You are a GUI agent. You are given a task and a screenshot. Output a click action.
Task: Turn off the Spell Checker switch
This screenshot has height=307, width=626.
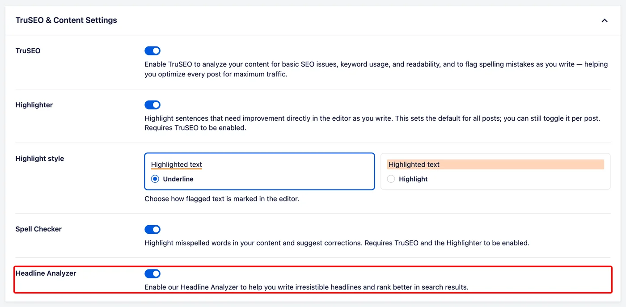pyautogui.click(x=152, y=229)
